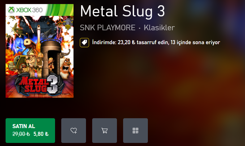
Task: Click the orange one-eyed alien on cover art
Action: point(29,44)
